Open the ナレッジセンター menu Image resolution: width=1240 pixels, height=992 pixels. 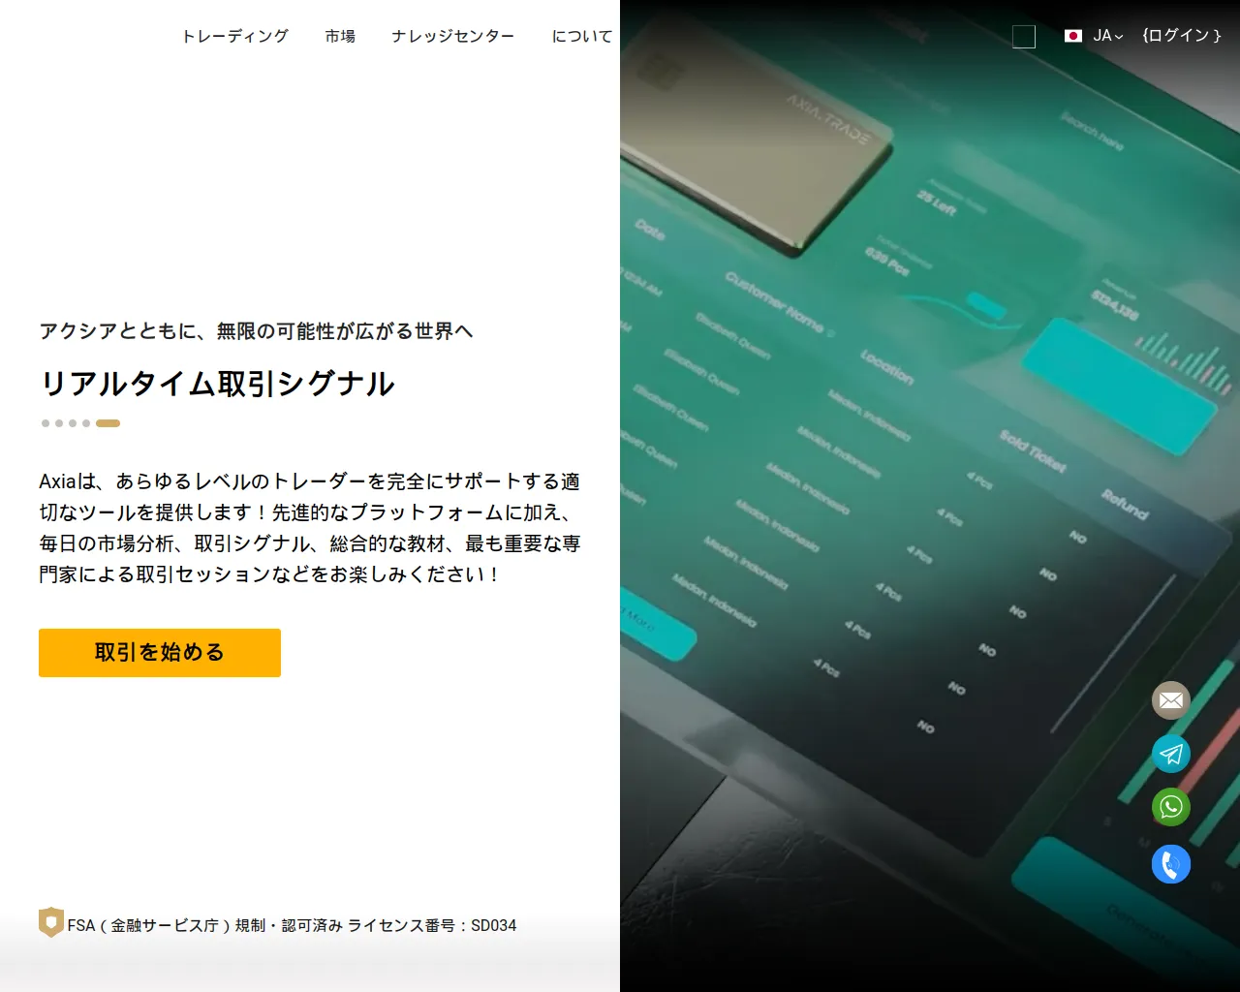(452, 36)
